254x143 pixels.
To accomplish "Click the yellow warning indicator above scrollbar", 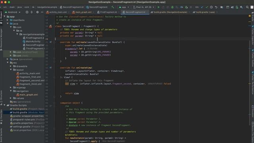I will click(250, 16).
